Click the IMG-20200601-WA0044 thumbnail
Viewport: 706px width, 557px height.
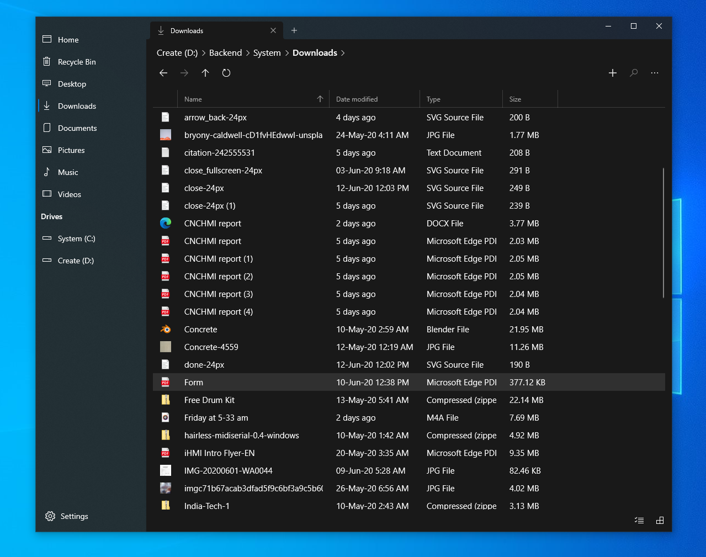(166, 471)
